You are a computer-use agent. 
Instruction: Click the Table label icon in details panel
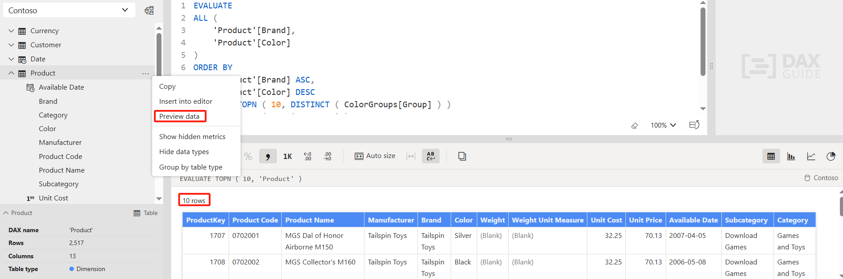[x=137, y=213]
